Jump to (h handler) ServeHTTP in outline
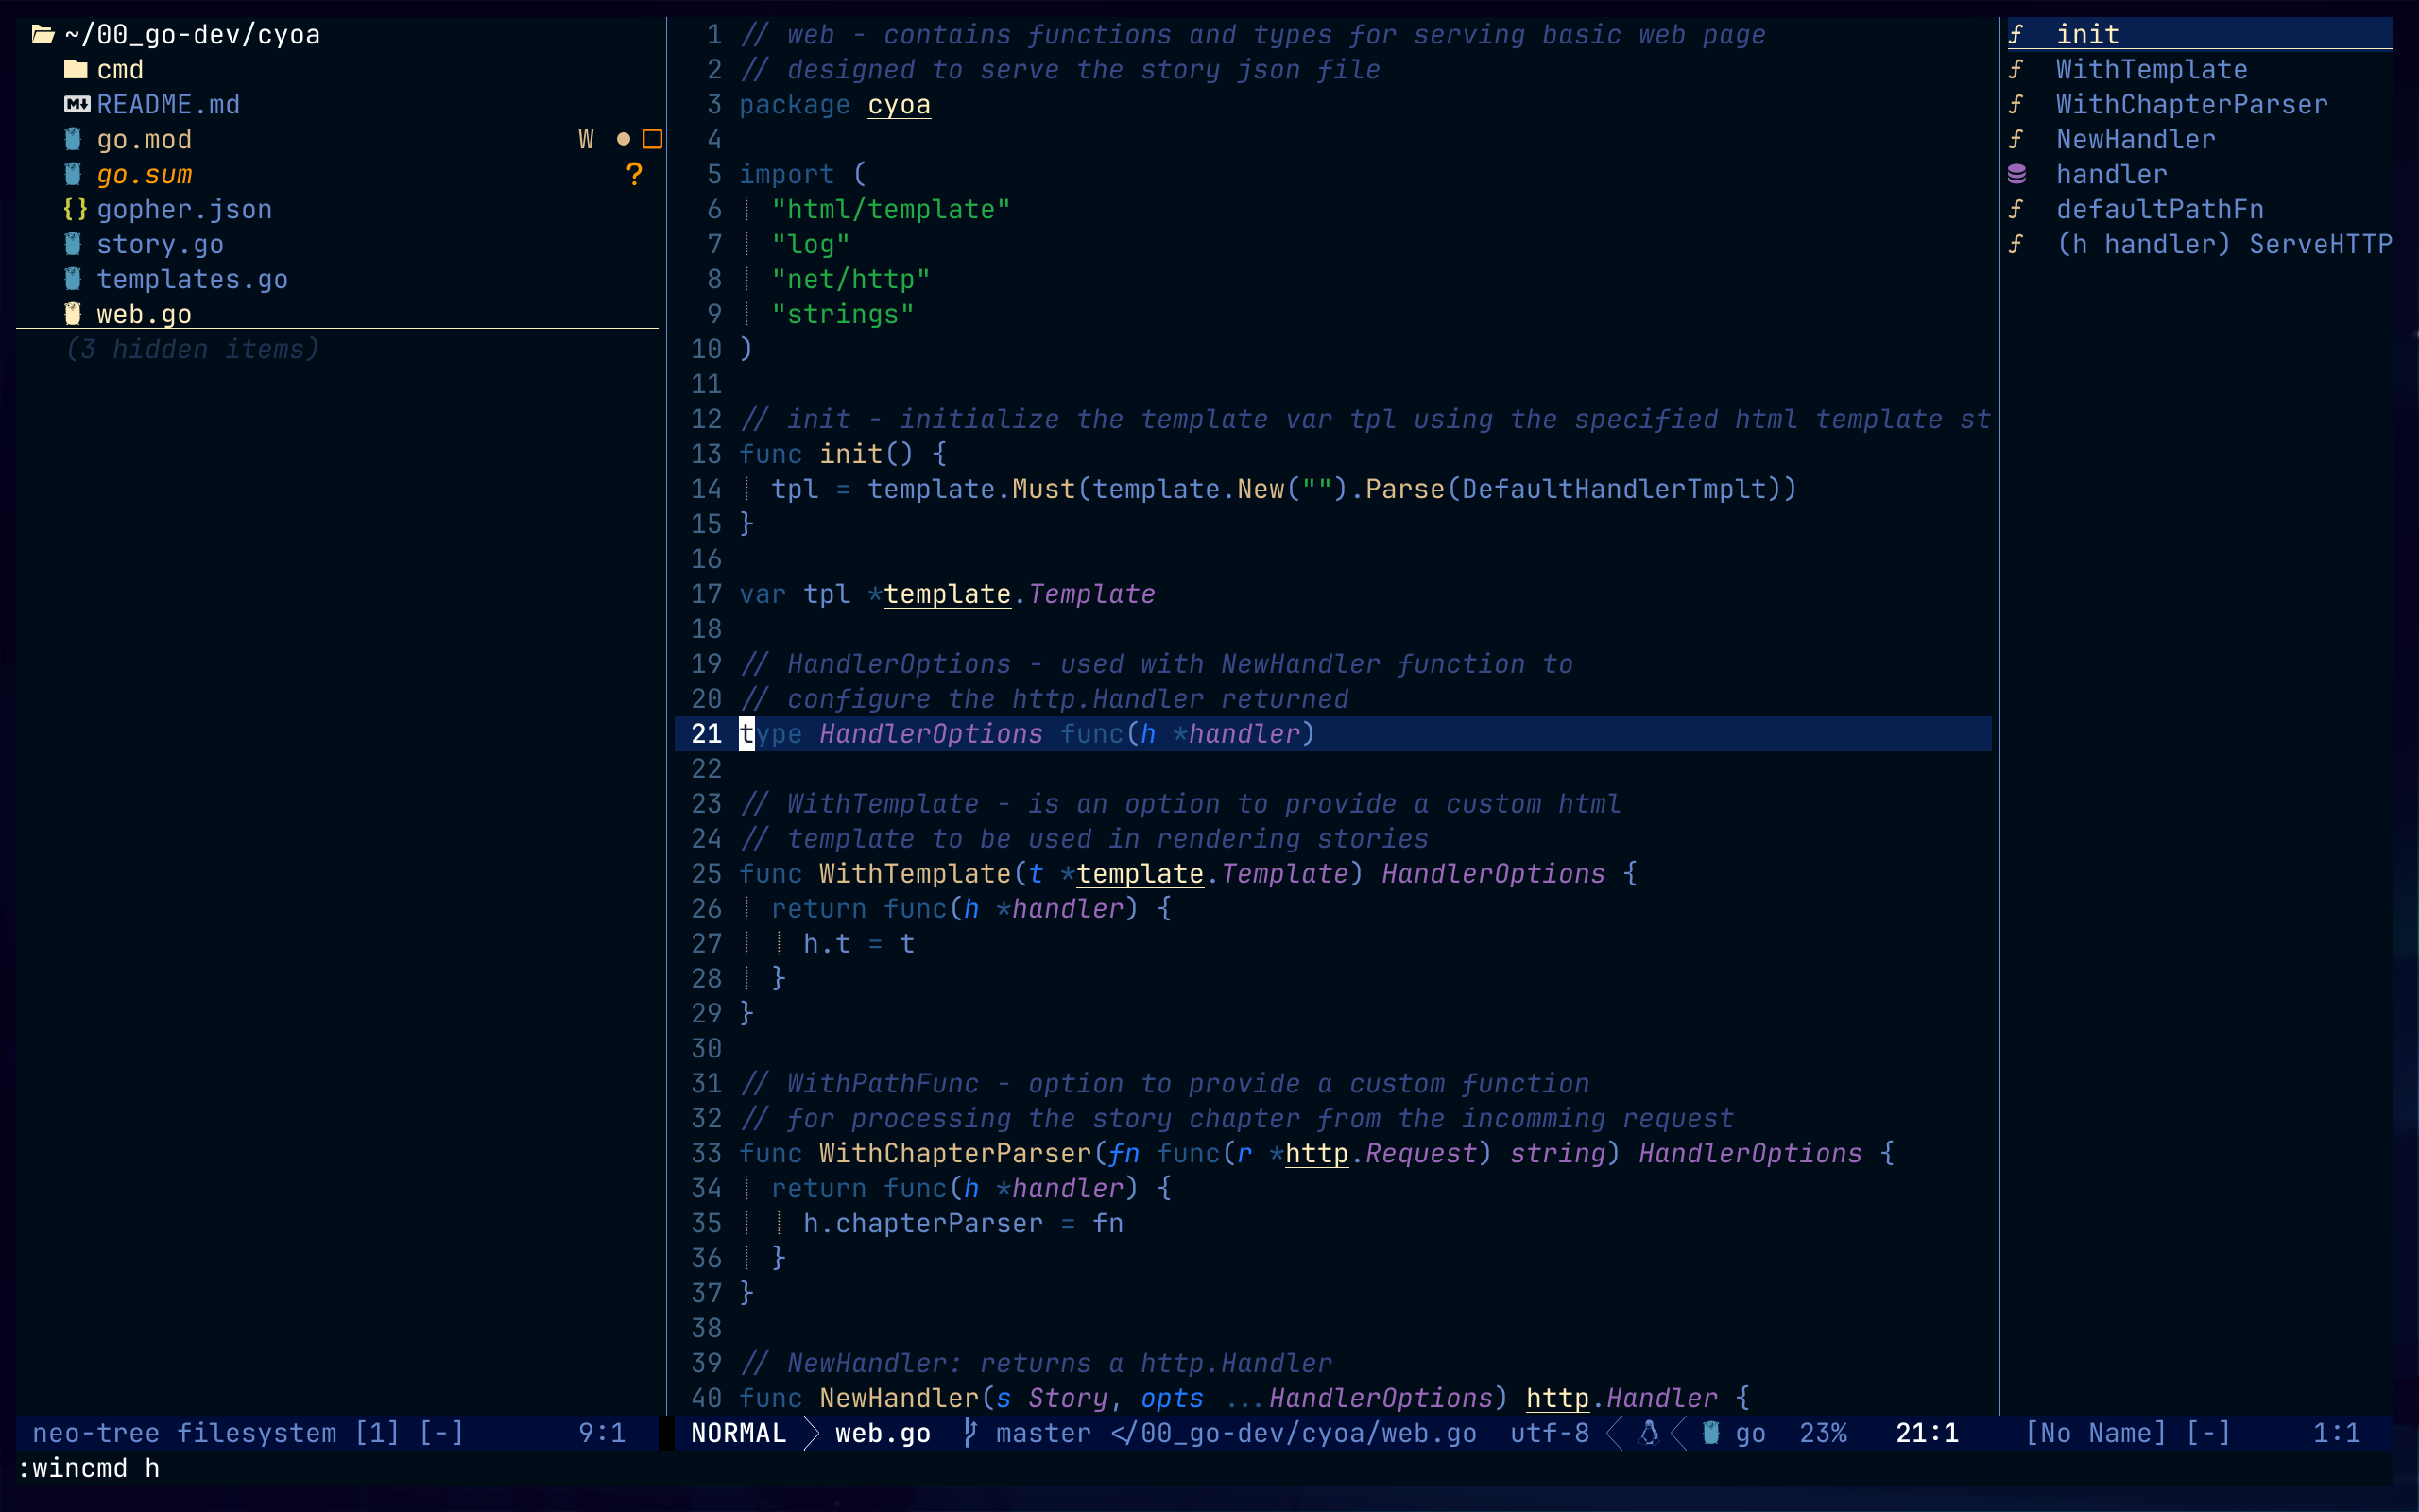2419x1512 pixels. click(x=2224, y=245)
